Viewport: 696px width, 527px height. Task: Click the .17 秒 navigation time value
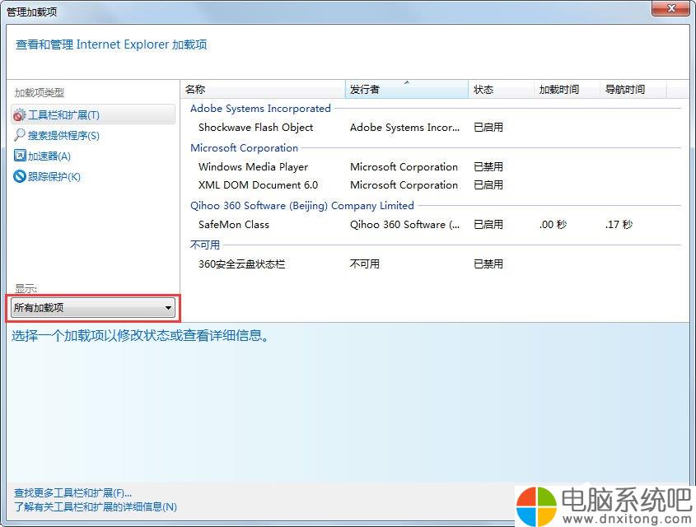click(619, 225)
